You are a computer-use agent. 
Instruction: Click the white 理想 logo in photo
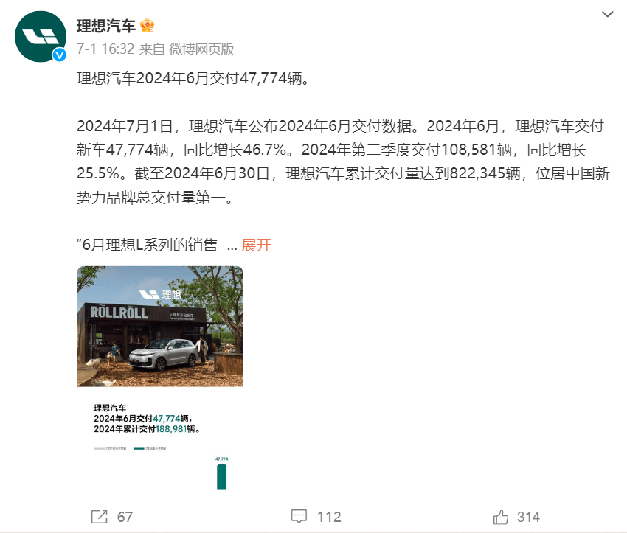click(x=160, y=294)
